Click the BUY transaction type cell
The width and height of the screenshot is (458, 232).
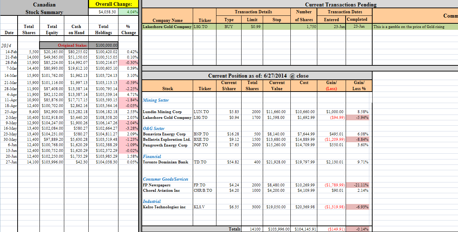229,27
